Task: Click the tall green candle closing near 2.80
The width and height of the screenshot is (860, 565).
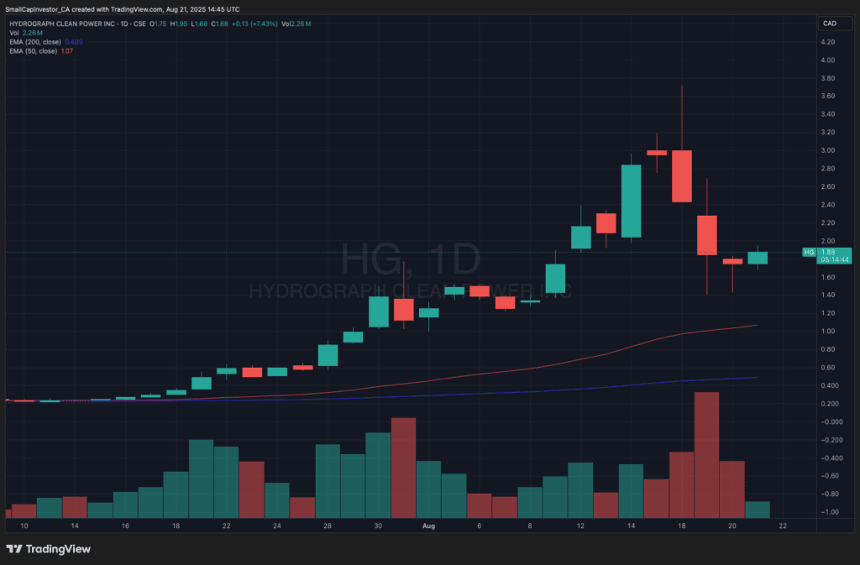Action: coord(632,201)
